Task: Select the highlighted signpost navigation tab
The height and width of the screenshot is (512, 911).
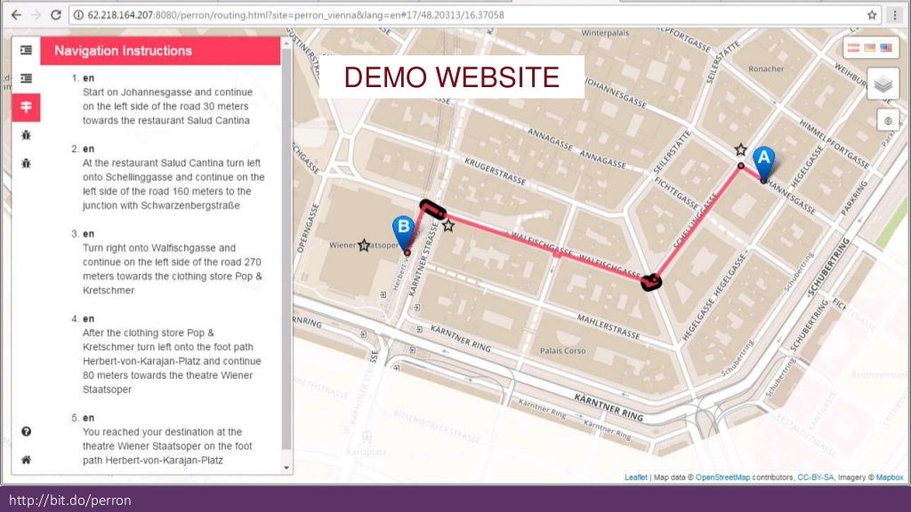Action: (26, 108)
